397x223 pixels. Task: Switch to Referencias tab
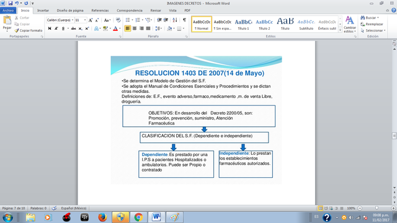(100, 11)
